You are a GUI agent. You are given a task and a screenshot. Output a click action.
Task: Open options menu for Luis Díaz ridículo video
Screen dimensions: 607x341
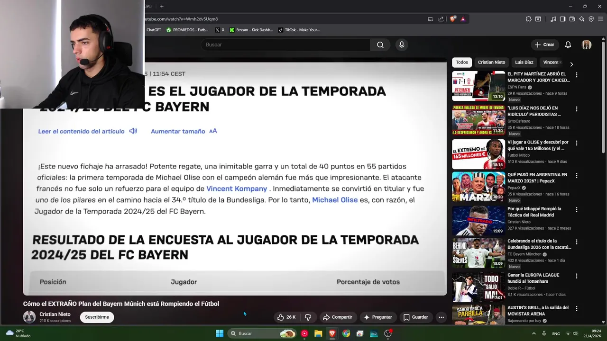click(577, 109)
